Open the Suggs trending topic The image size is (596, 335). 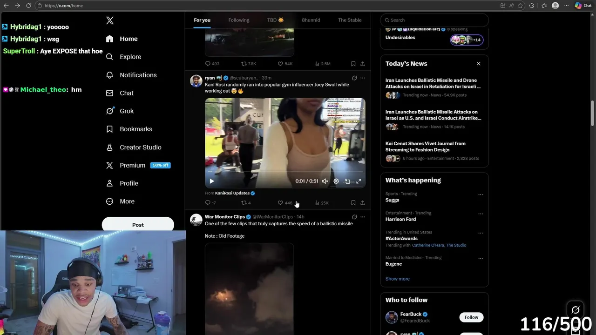coord(392,200)
